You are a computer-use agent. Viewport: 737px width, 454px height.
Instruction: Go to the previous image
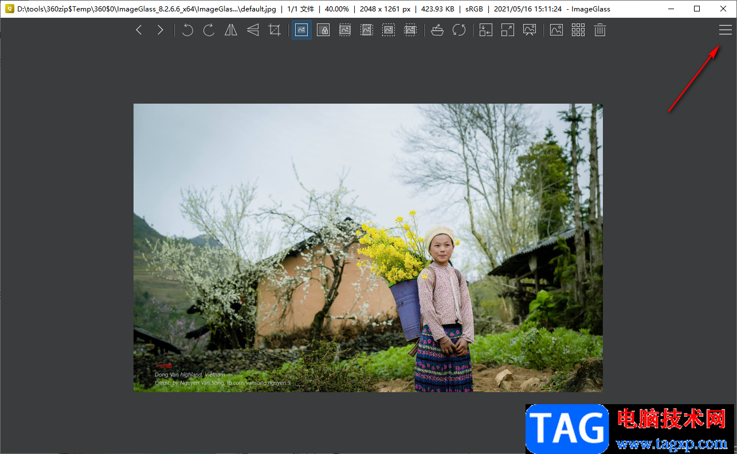[x=139, y=30]
